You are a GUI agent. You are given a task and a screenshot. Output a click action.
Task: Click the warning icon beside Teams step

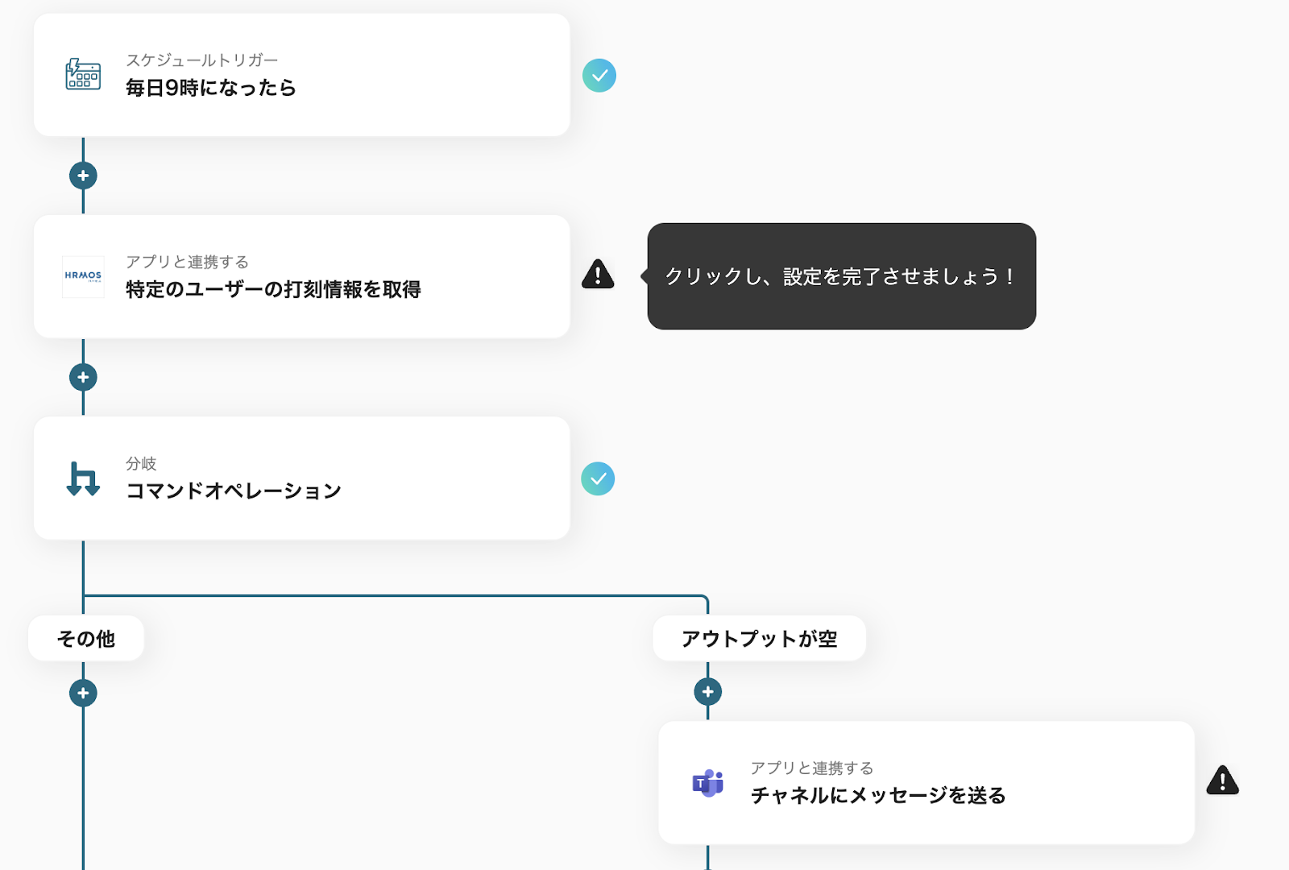click(1222, 781)
